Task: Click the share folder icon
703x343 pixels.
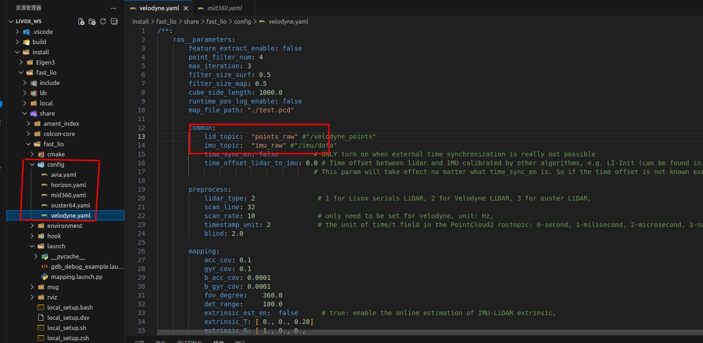Action: point(33,113)
